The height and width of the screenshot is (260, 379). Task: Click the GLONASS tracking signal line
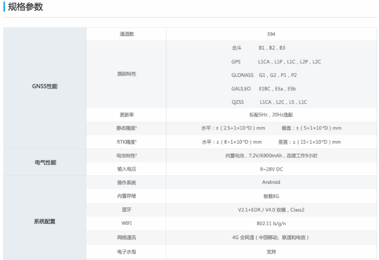click(264, 75)
